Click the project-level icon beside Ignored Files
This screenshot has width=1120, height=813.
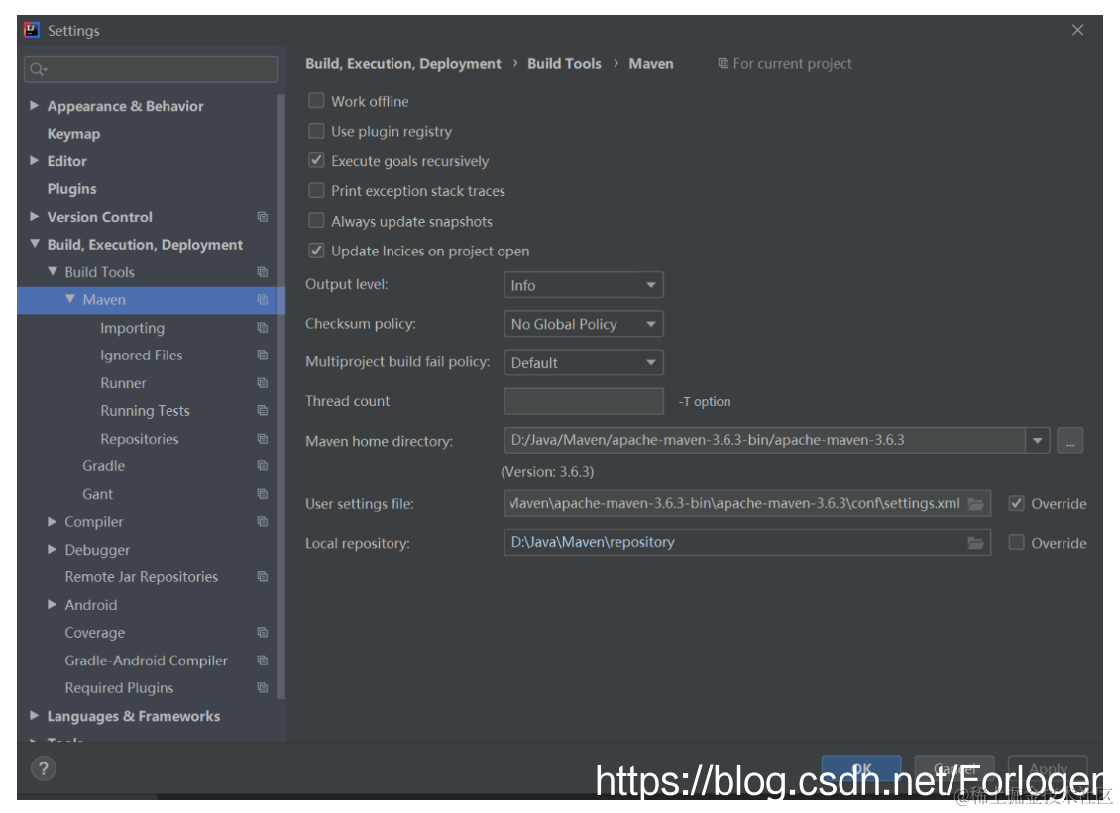point(262,355)
